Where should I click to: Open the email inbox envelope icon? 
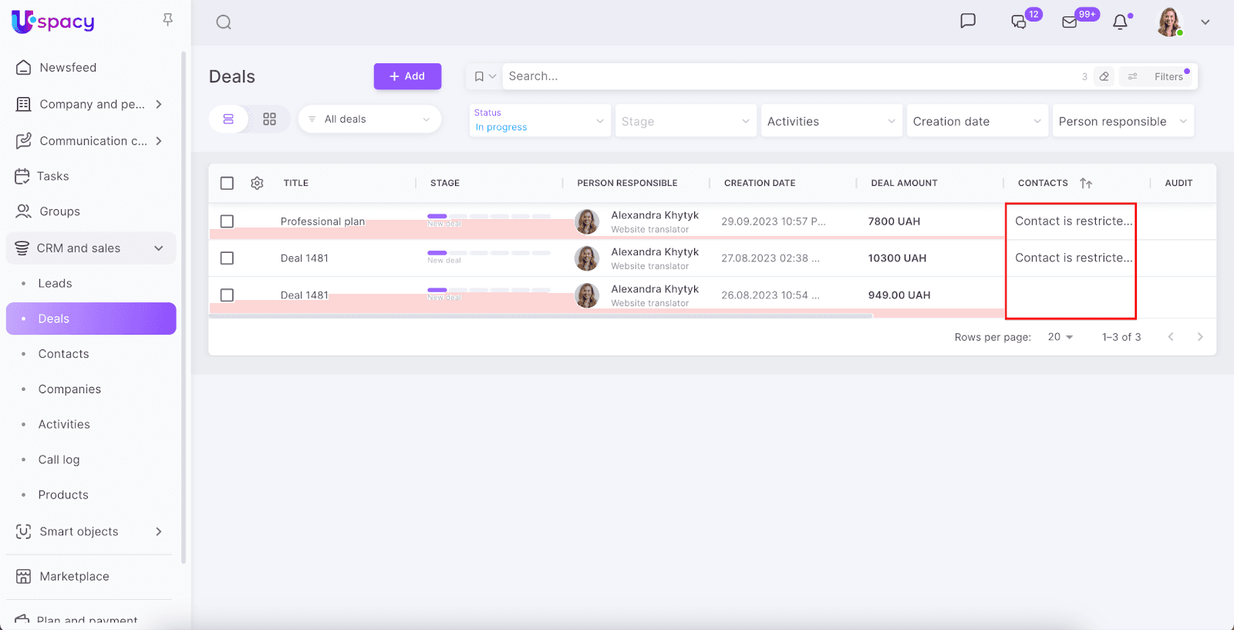click(1070, 22)
